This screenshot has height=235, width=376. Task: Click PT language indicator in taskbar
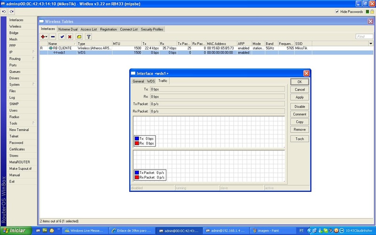301,231
